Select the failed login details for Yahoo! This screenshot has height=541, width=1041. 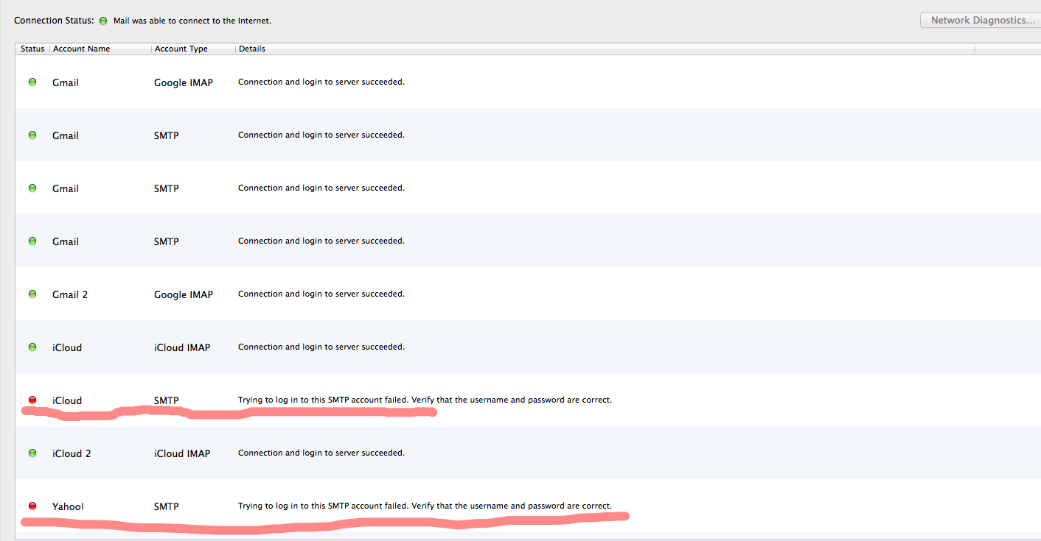pos(425,506)
